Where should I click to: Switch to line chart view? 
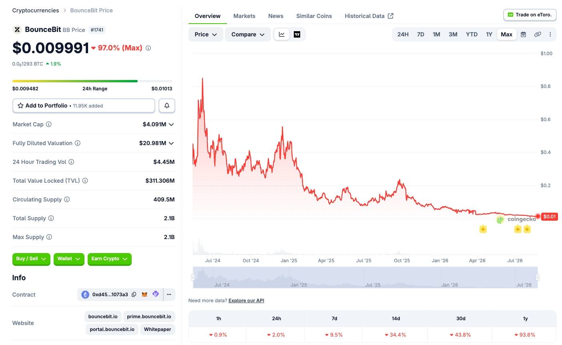(282, 34)
